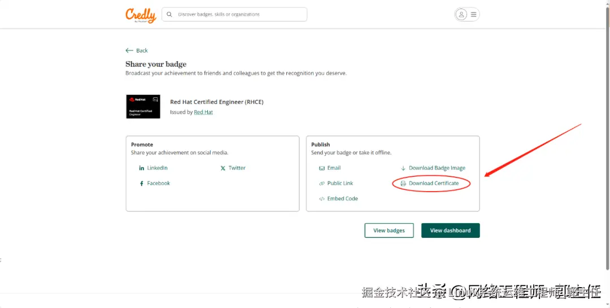
Task: Click the LinkedIn icon
Action: 142,168
